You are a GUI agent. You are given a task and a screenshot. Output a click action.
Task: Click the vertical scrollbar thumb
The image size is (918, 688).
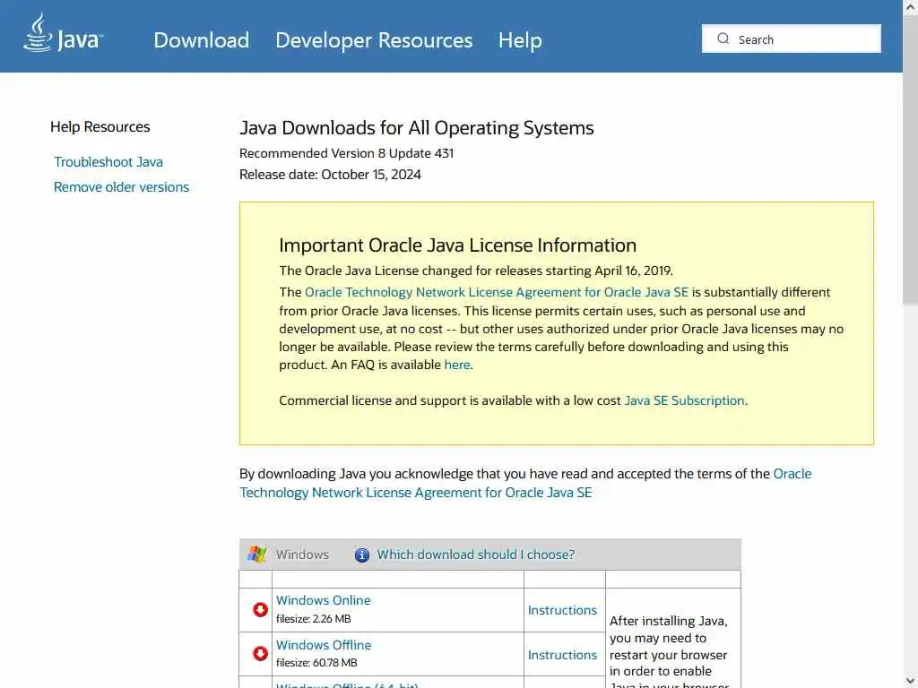click(911, 158)
